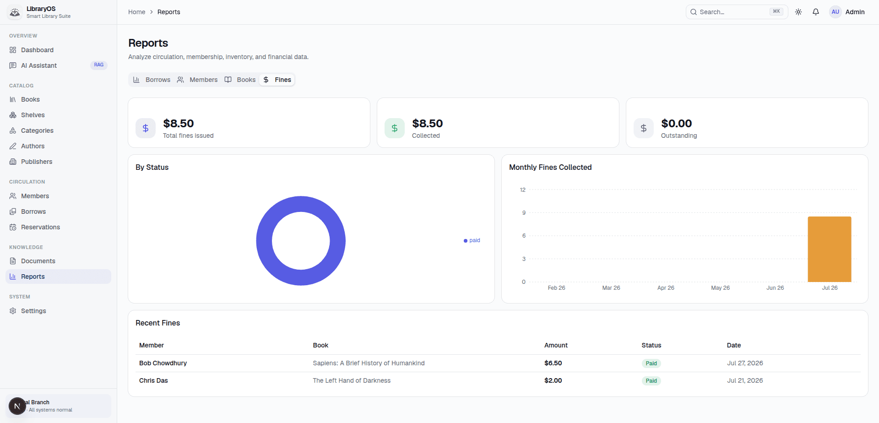Open Borrows under Circulation
The width and height of the screenshot is (879, 423).
pyautogui.click(x=58, y=211)
